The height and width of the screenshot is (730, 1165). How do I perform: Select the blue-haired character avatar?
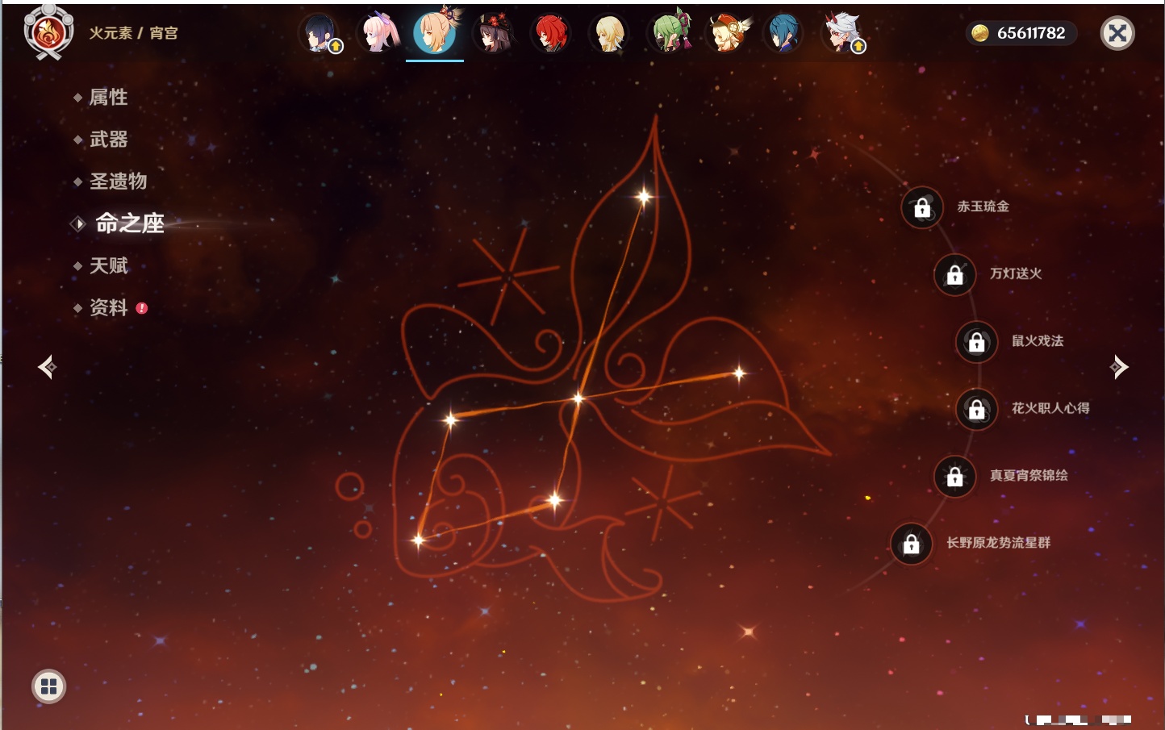pyautogui.click(x=784, y=34)
